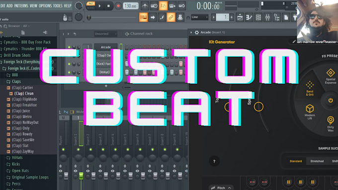Start playback with the transport play button
The height and width of the screenshot is (190, 338).
click(99, 6)
